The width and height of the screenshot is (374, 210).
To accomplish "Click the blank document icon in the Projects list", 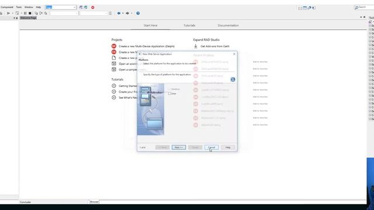I will (114, 58).
